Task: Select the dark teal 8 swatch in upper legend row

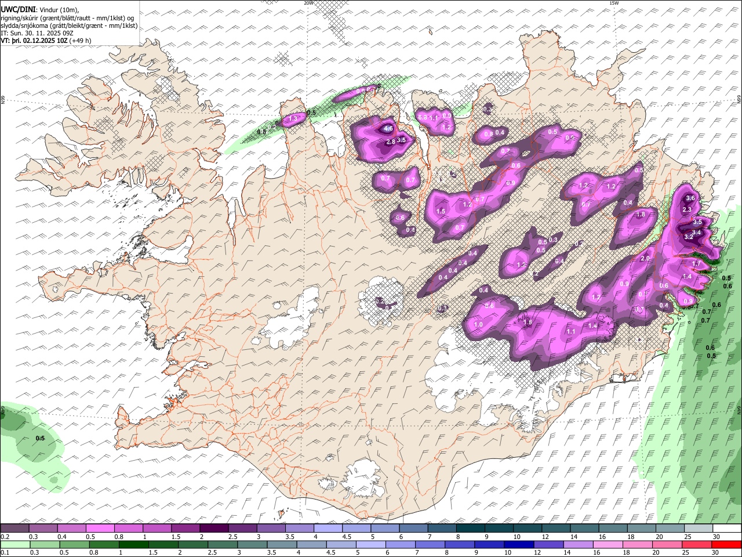Action: tap(470, 529)
